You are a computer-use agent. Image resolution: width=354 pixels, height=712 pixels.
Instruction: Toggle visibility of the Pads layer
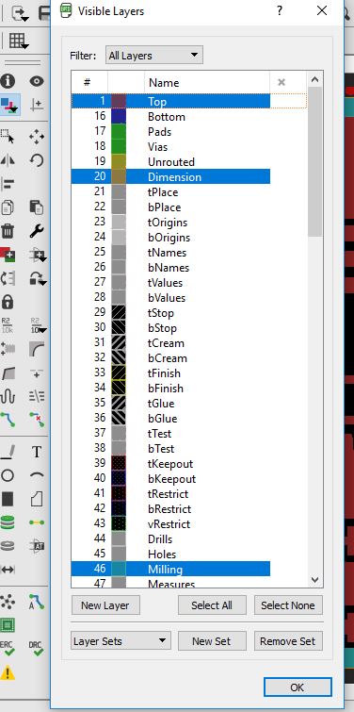pyautogui.click(x=170, y=132)
